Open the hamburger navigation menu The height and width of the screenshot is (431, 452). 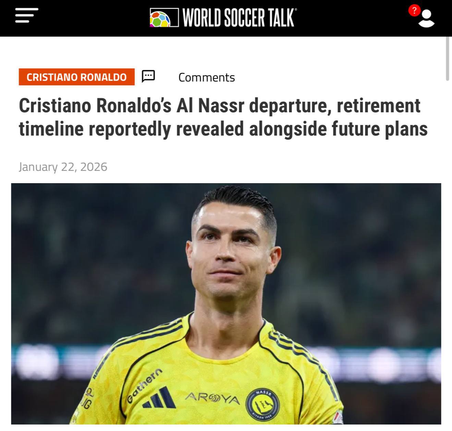point(26,15)
